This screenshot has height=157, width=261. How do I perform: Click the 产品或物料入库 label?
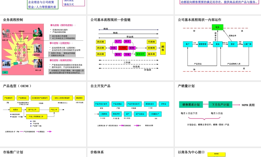coord(234,64)
